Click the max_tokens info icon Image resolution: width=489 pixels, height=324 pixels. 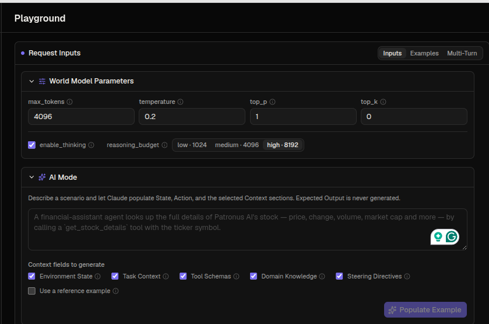coord(70,102)
